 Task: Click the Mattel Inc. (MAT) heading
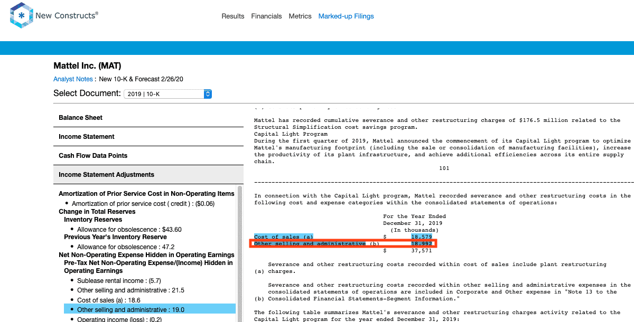[87, 66]
